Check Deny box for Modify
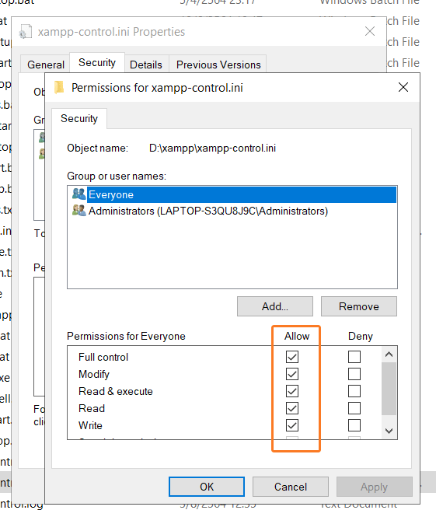 click(354, 374)
